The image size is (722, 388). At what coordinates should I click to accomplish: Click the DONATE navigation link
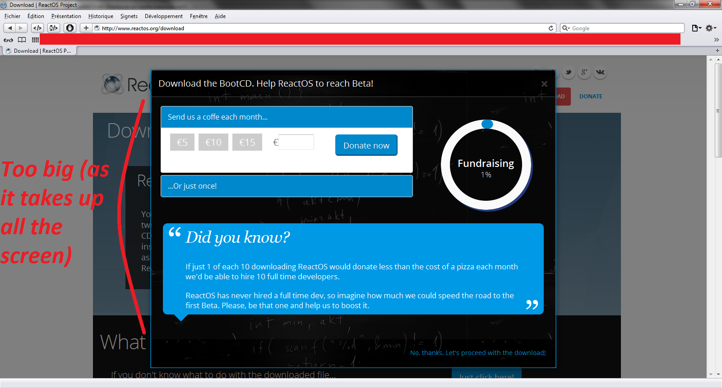click(591, 97)
